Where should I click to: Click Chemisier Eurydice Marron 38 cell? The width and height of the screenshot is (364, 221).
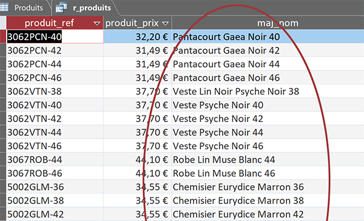click(x=268, y=200)
